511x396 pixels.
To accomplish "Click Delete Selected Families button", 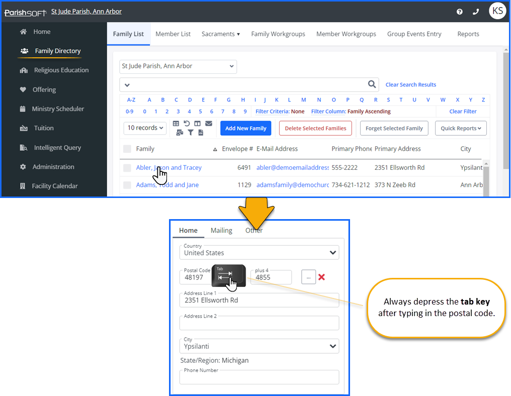I will pos(315,128).
